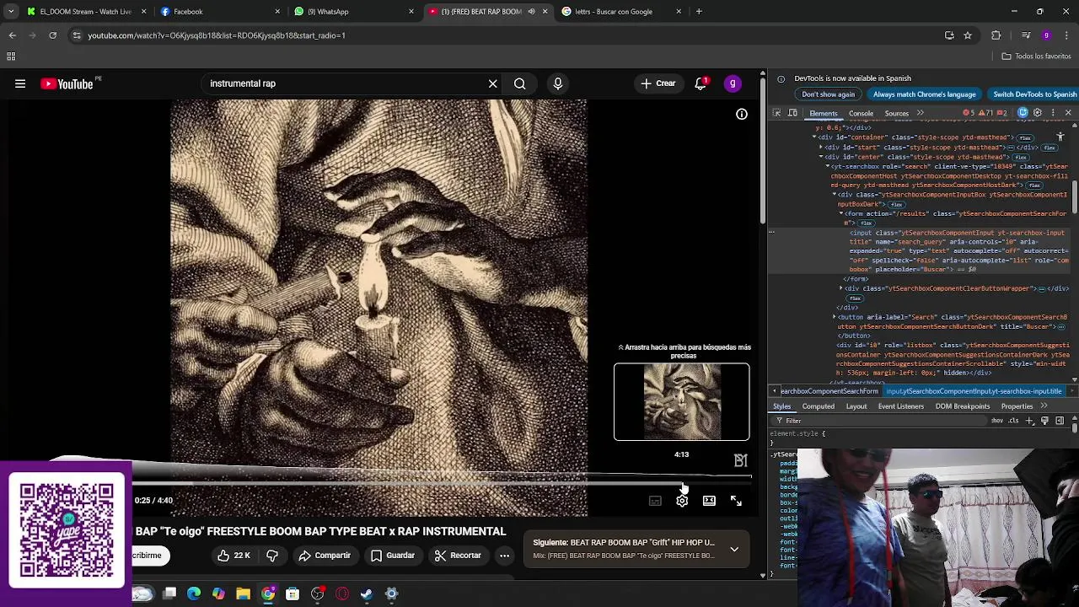This screenshot has height=607, width=1079.
Task: Go to the YouTube home logo
Action: tap(67, 83)
